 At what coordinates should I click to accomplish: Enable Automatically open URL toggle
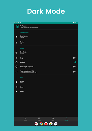[x=74, y=72]
